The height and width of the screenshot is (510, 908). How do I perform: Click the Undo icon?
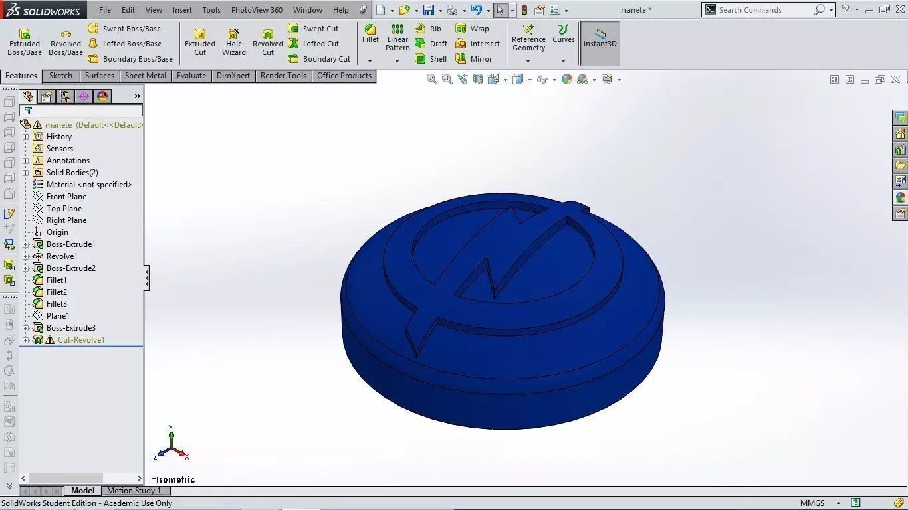coord(476,10)
